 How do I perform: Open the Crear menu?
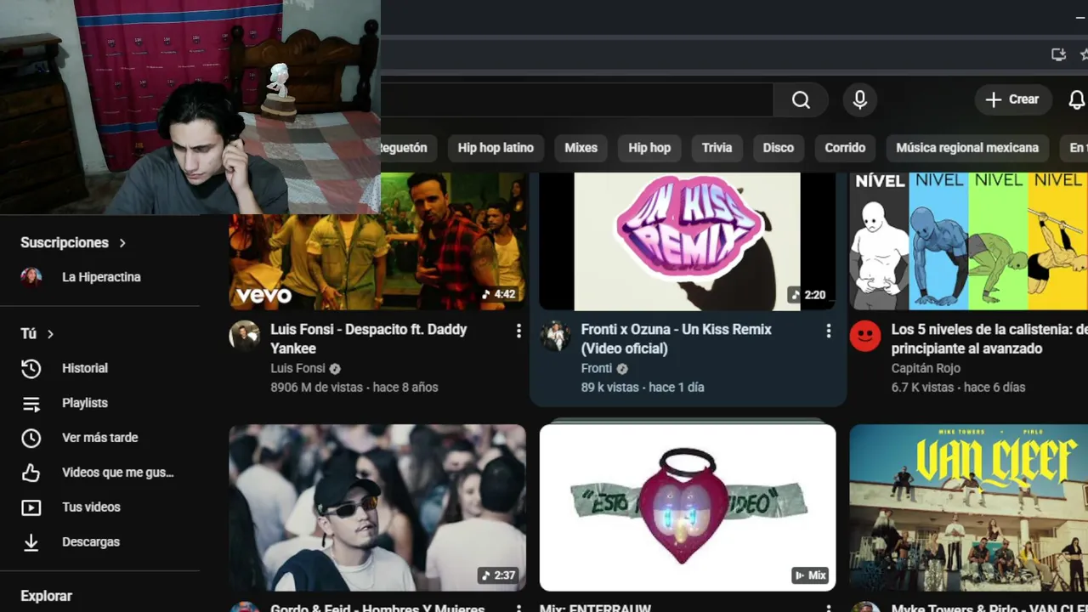[1012, 99]
